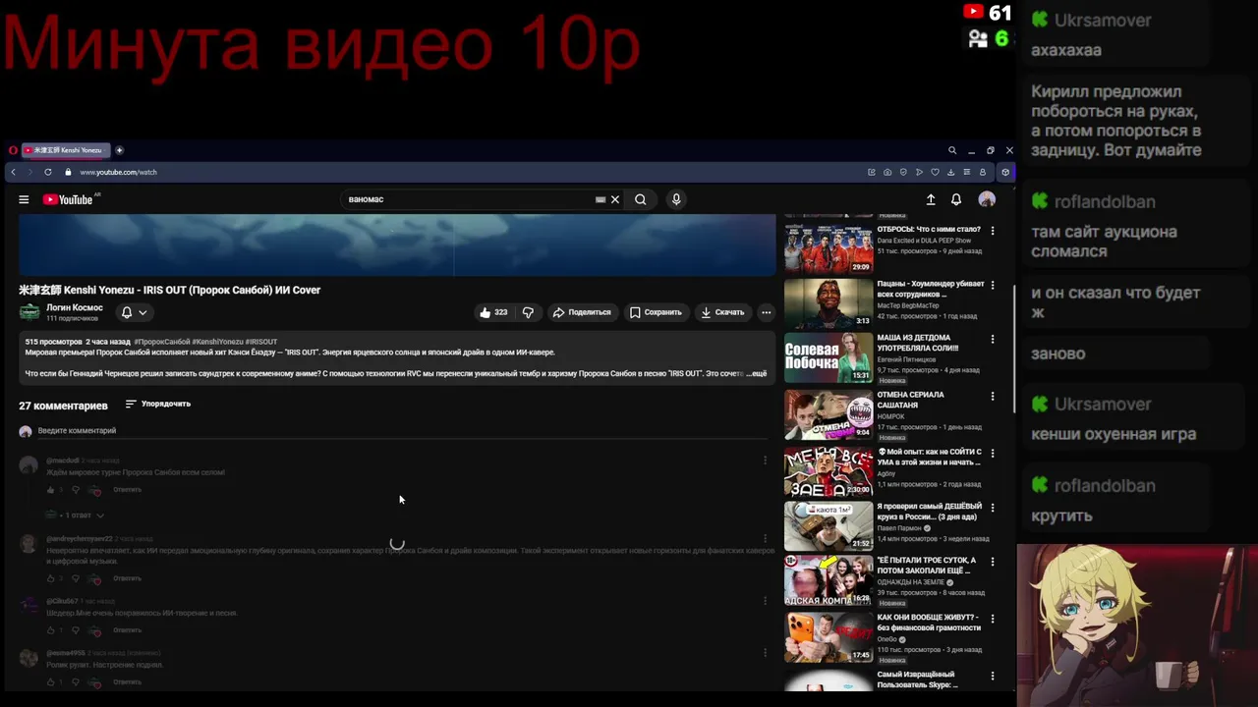The image size is (1258, 707).
Task: Share the video with Поделиться
Action: 582,312
